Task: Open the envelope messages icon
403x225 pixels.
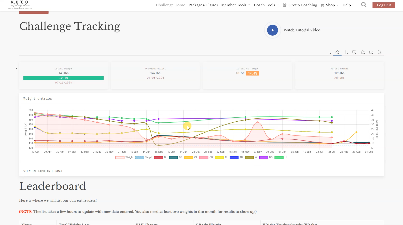Action: click(371, 52)
